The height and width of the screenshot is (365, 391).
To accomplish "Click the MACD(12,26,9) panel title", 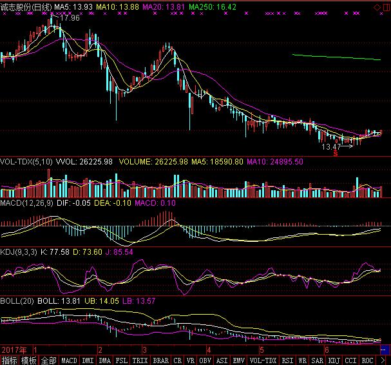I will coord(26,203).
